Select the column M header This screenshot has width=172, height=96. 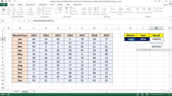tap(156, 28)
